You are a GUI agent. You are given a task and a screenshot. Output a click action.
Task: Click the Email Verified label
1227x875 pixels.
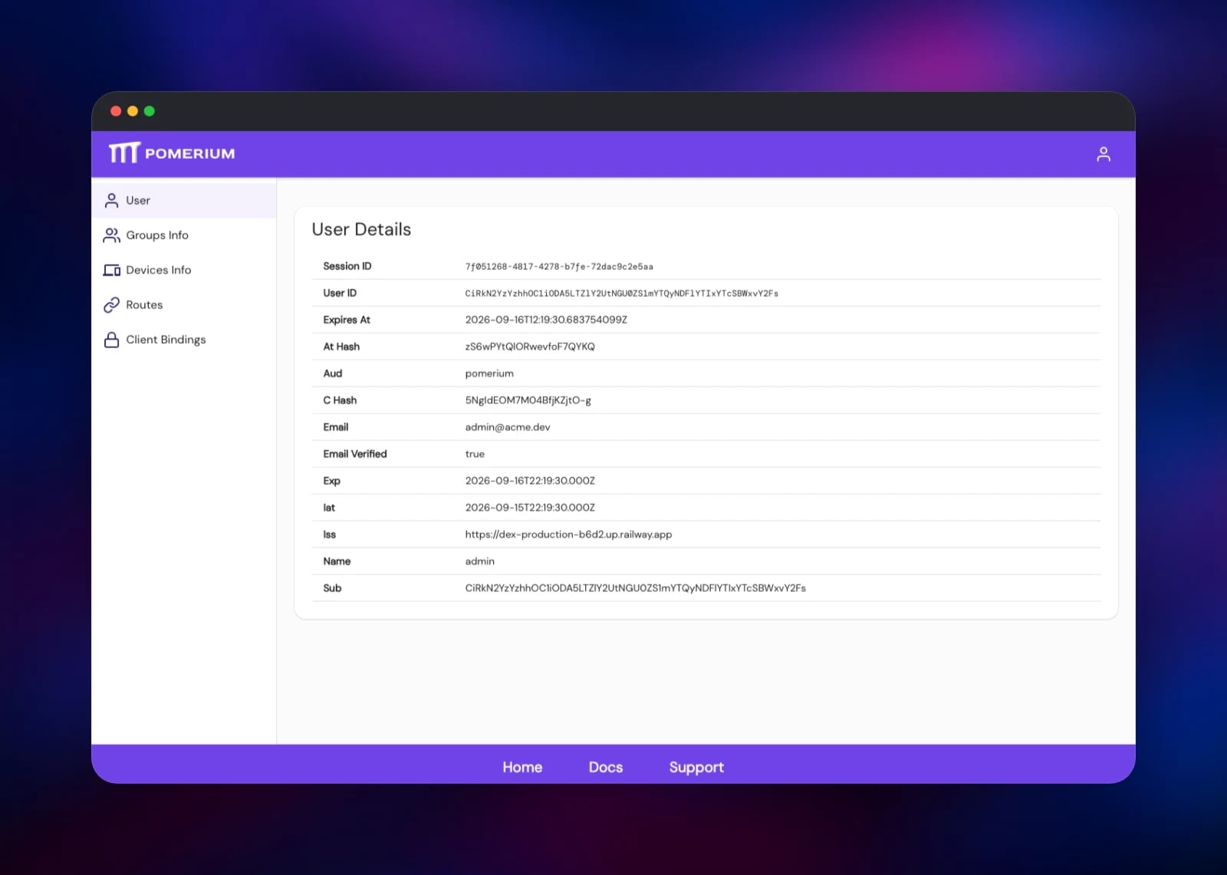pos(355,454)
